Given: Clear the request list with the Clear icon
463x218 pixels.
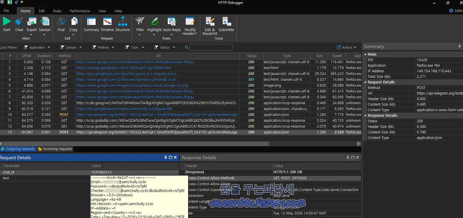Looking at the screenshot, I should click(x=19, y=22).
